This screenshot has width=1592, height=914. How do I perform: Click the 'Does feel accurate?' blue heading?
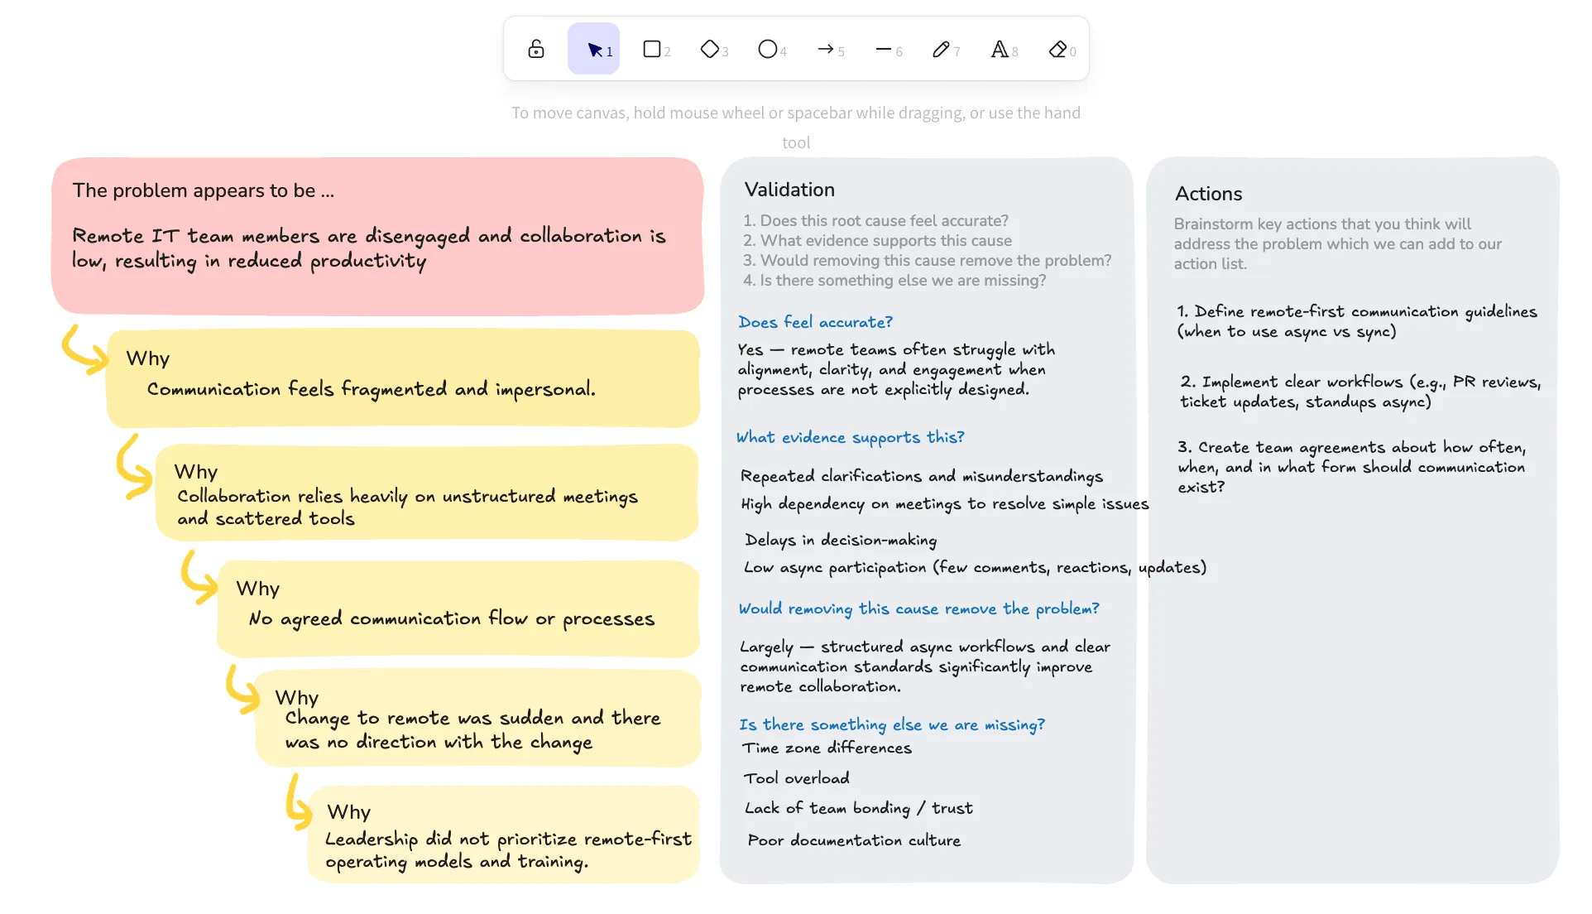tap(815, 322)
